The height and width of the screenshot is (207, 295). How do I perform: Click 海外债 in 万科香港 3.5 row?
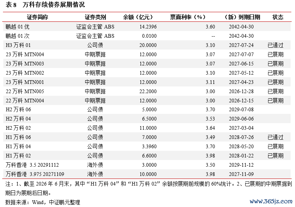point(95,165)
